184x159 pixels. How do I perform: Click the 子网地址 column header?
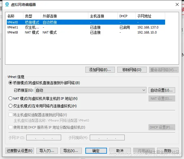[x=150, y=16]
